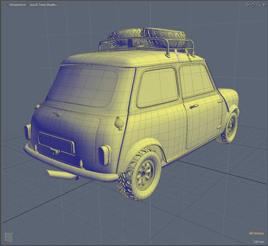Click the green Y axis on the gizmo
Image resolution: width=268 pixels, height=246 pixels.
point(12,234)
